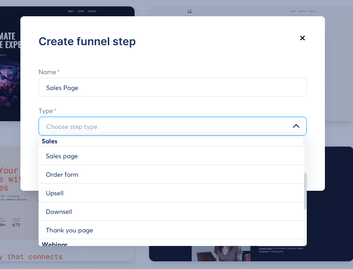Choose the Order form option
This screenshot has height=269, width=353.
tap(171, 175)
